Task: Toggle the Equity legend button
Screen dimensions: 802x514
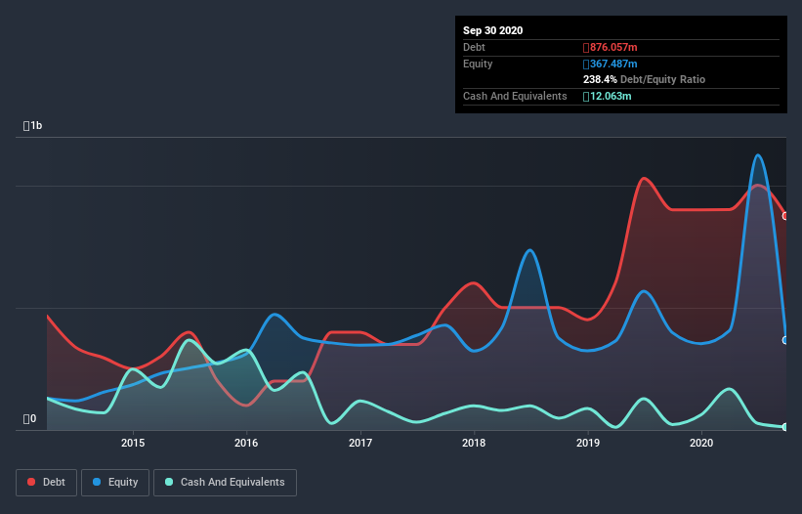Action: coord(115,483)
